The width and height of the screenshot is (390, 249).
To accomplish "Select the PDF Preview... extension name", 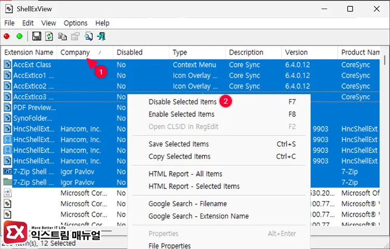I will [34, 108].
